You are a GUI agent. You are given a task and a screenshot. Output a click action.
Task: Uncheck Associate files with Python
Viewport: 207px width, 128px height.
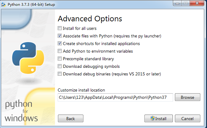60,36
